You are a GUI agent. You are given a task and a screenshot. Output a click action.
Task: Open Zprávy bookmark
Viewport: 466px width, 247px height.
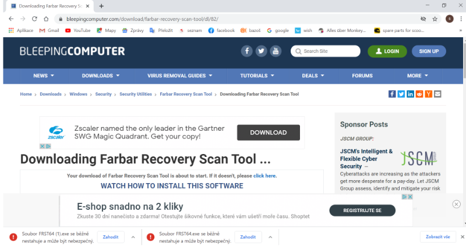133,30
